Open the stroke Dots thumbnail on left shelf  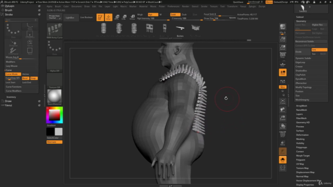55,47
